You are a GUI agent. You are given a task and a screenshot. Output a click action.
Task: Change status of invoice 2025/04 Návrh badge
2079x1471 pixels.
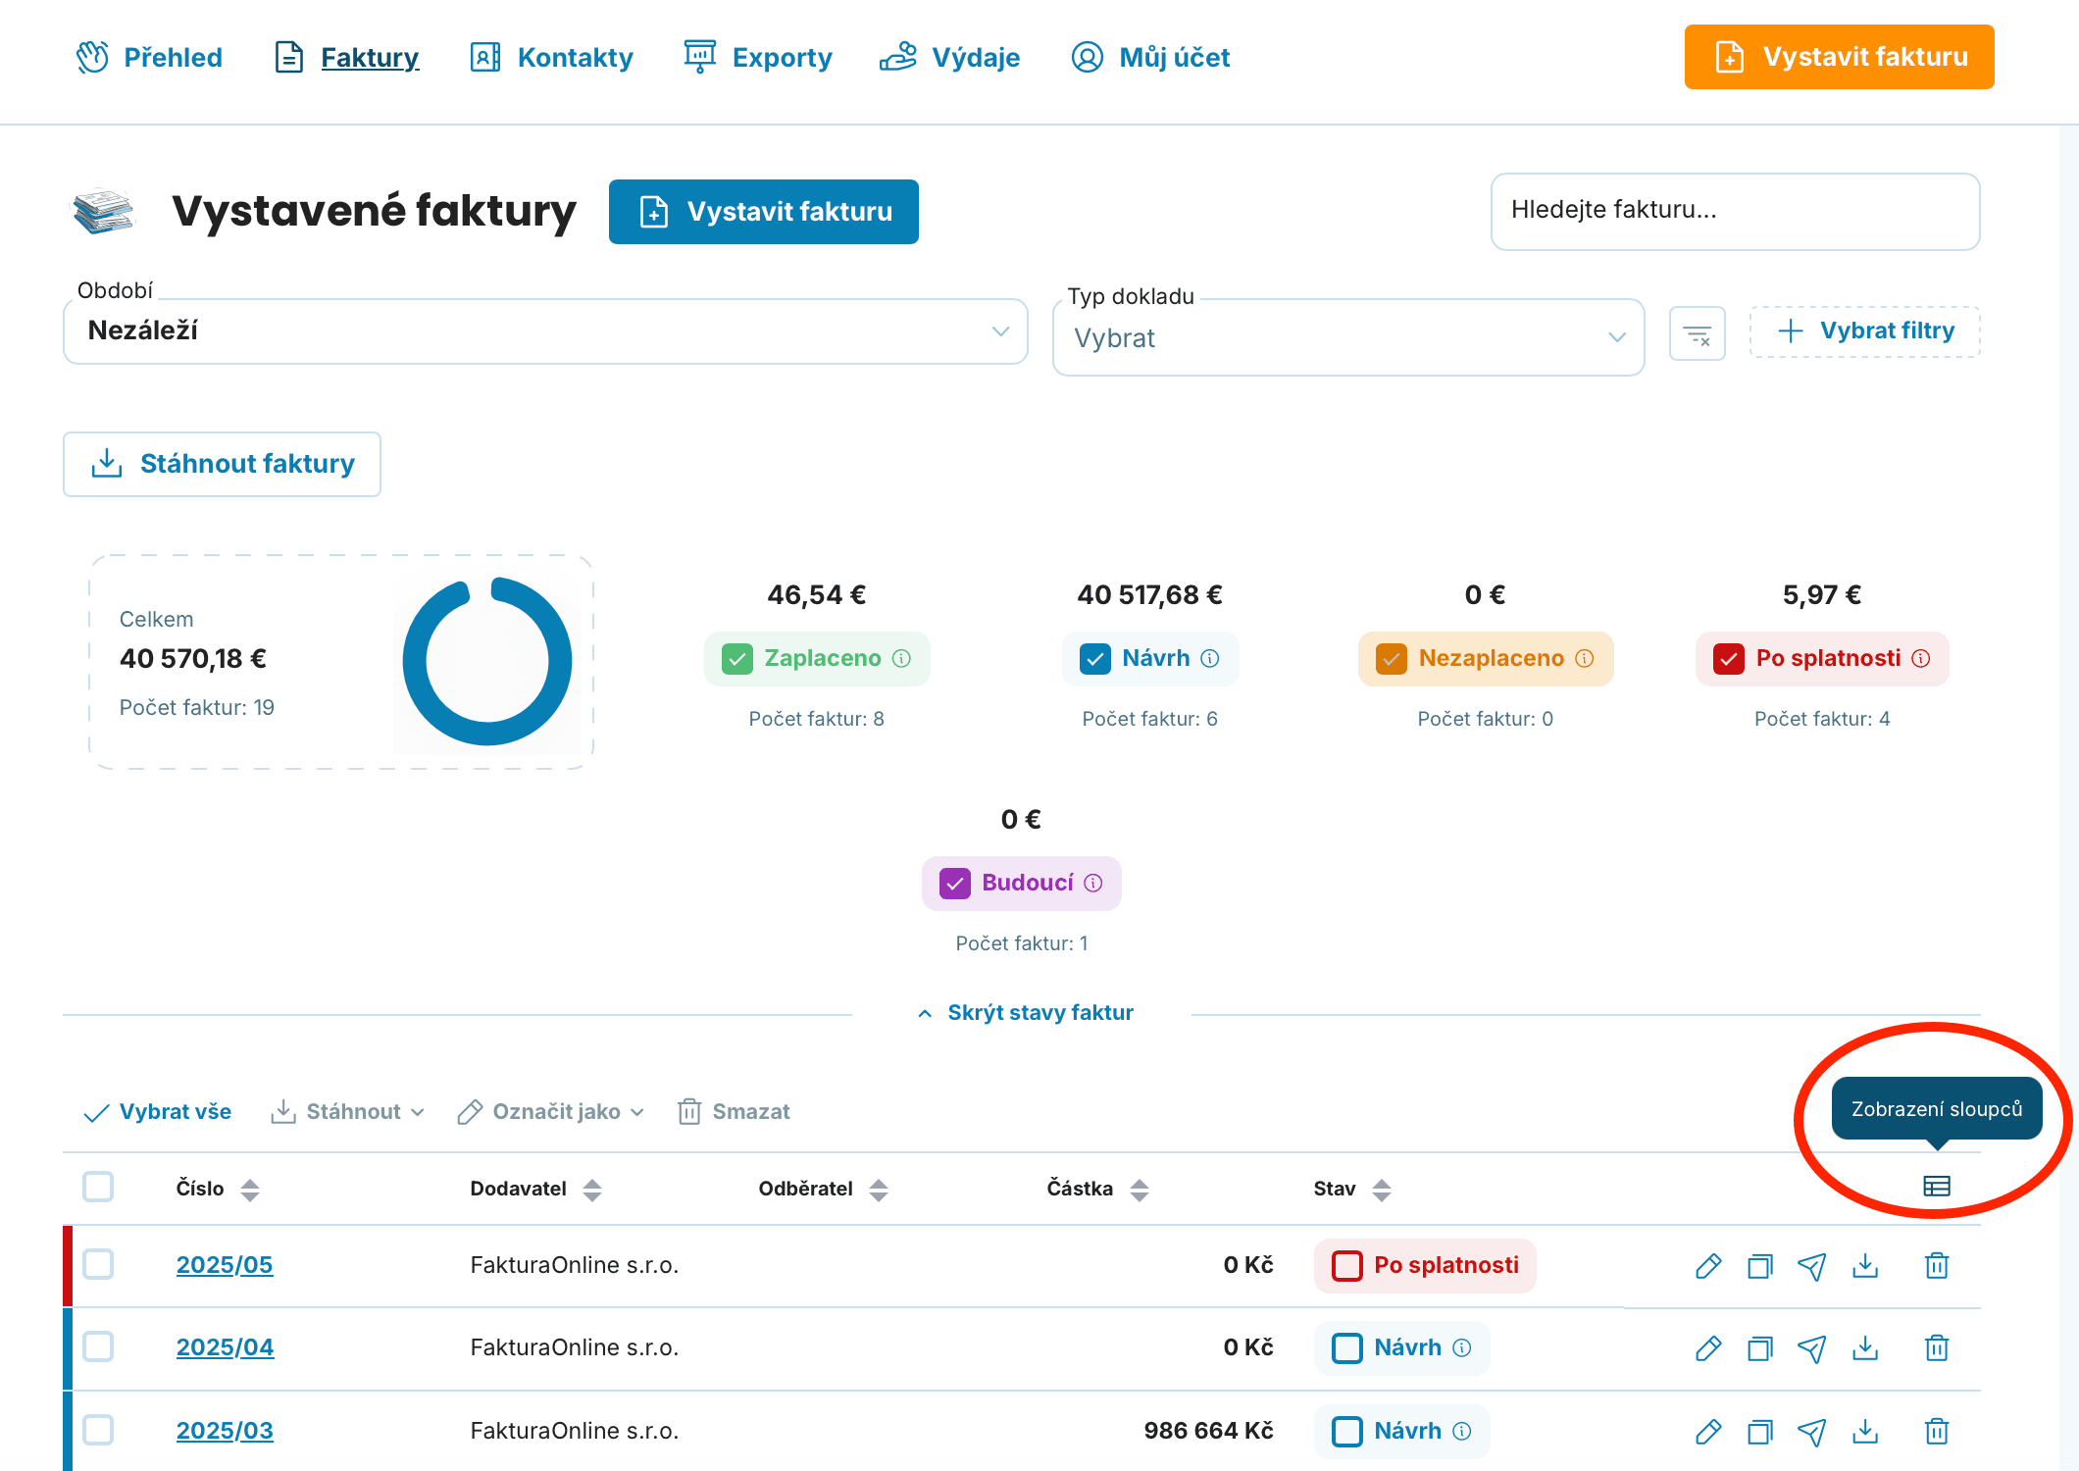pos(1401,1348)
